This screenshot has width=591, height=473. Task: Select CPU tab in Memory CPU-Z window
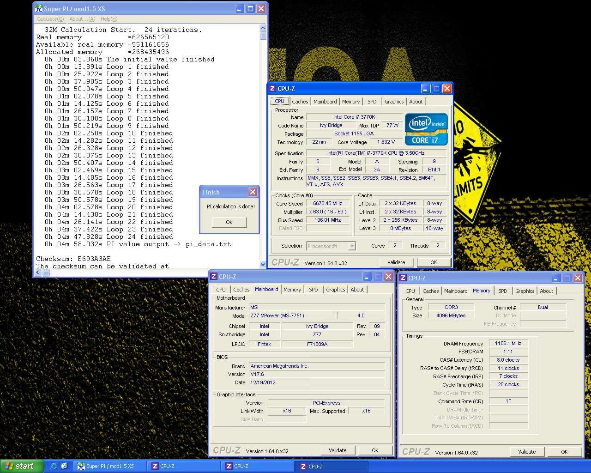pyautogui.click(x=410, y=291)
